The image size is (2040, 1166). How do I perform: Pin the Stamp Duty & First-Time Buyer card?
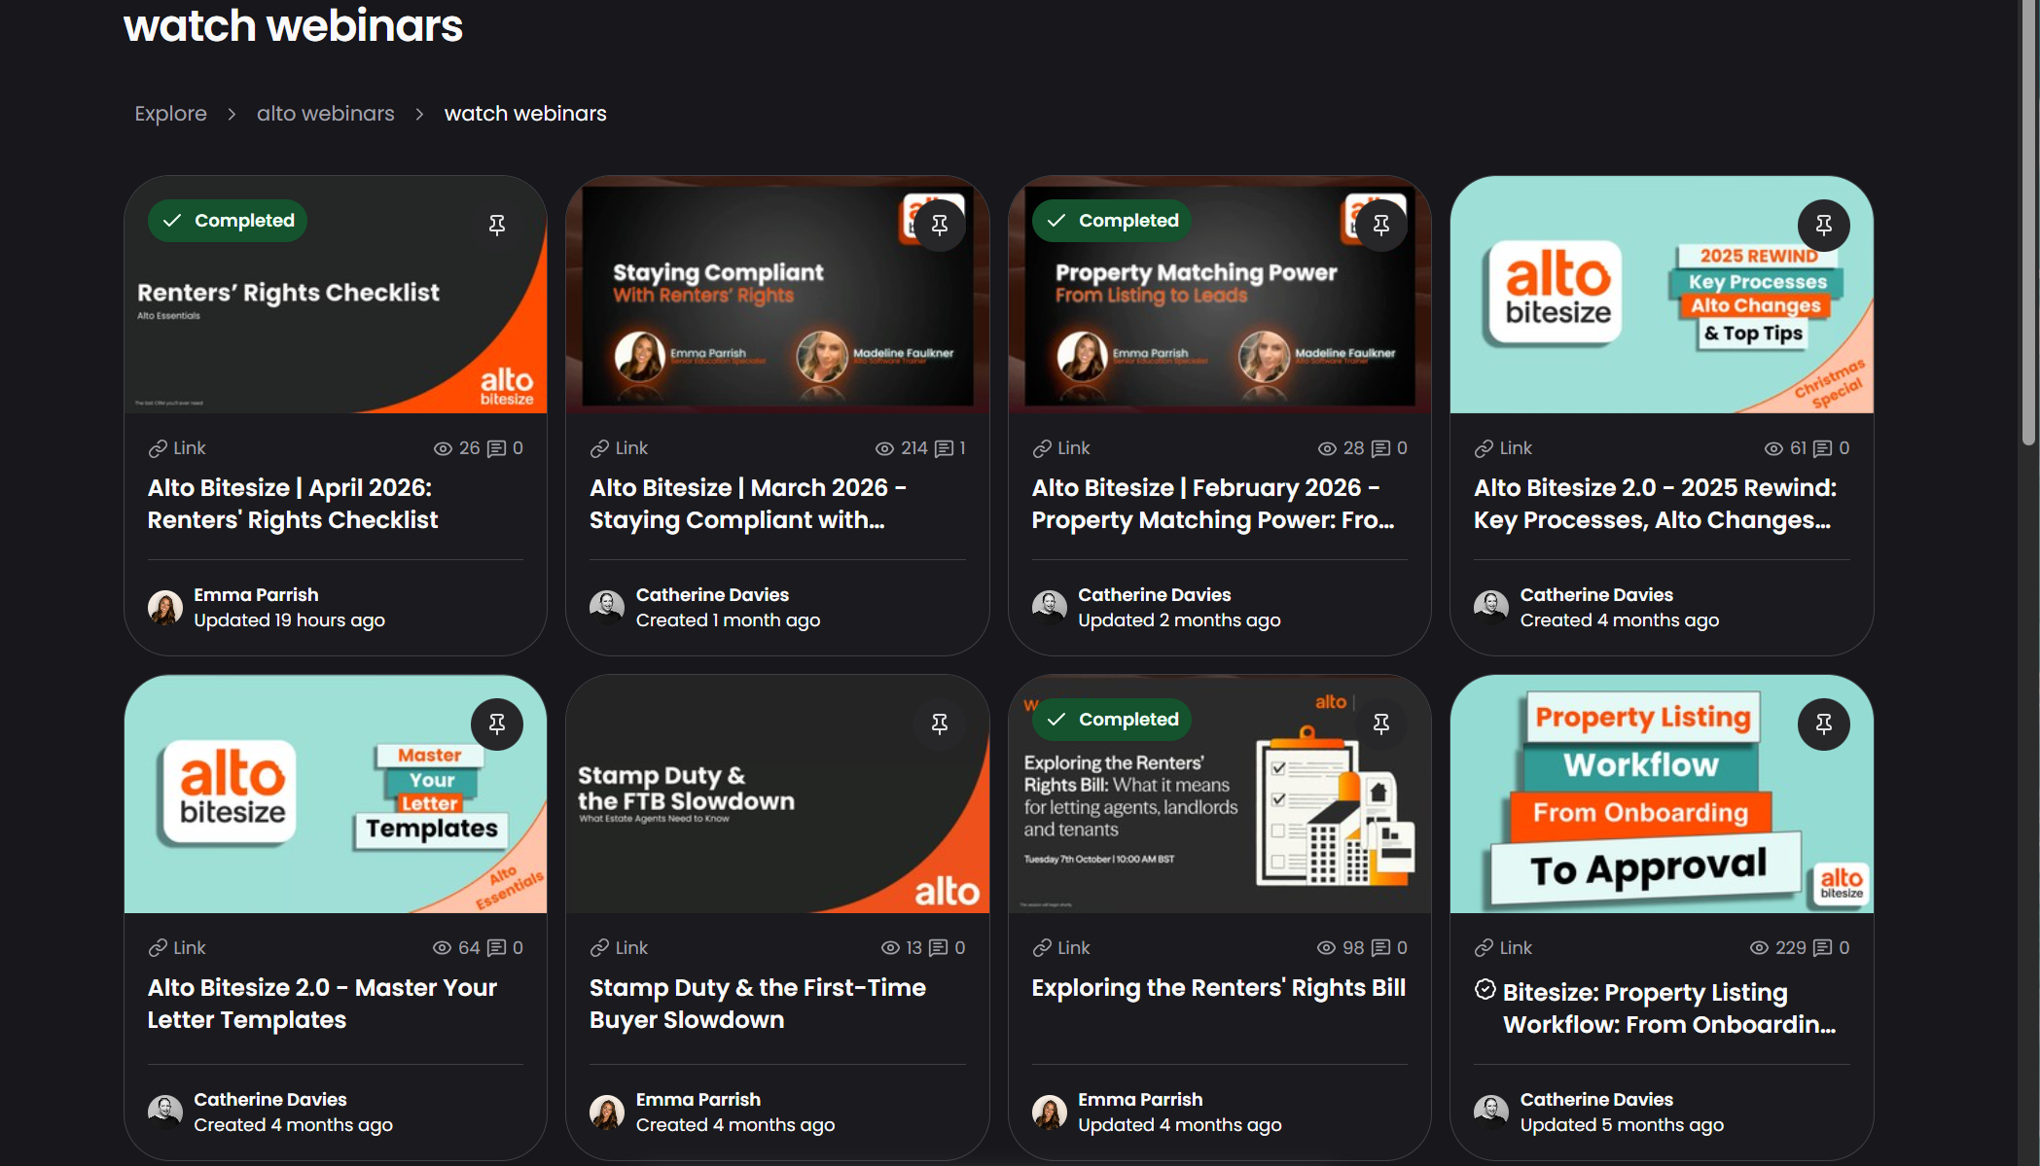(940, 724)
